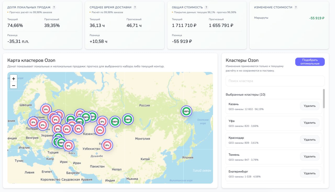Click GEO-заказы: 820 · 3,66% text
Screen dimensions: 335x192
pyautogui.click(x=243, y=126)
